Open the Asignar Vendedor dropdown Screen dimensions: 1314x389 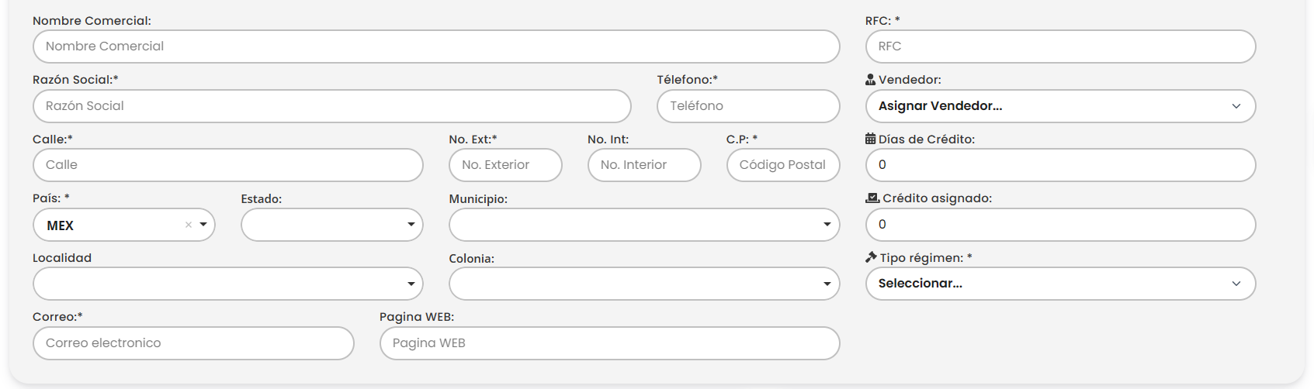[x=1060, y=106]
